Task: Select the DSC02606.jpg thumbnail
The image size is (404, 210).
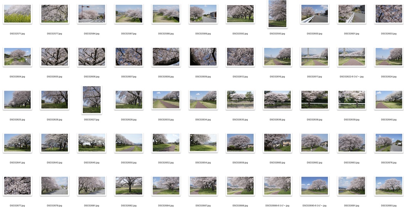Action: (x=92, y=57)
